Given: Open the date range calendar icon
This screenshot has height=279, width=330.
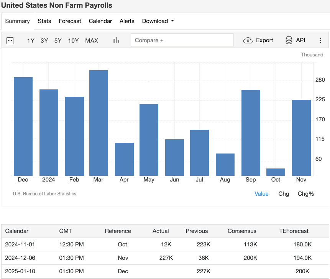Looking at the screenshot, I should (10, 40).
